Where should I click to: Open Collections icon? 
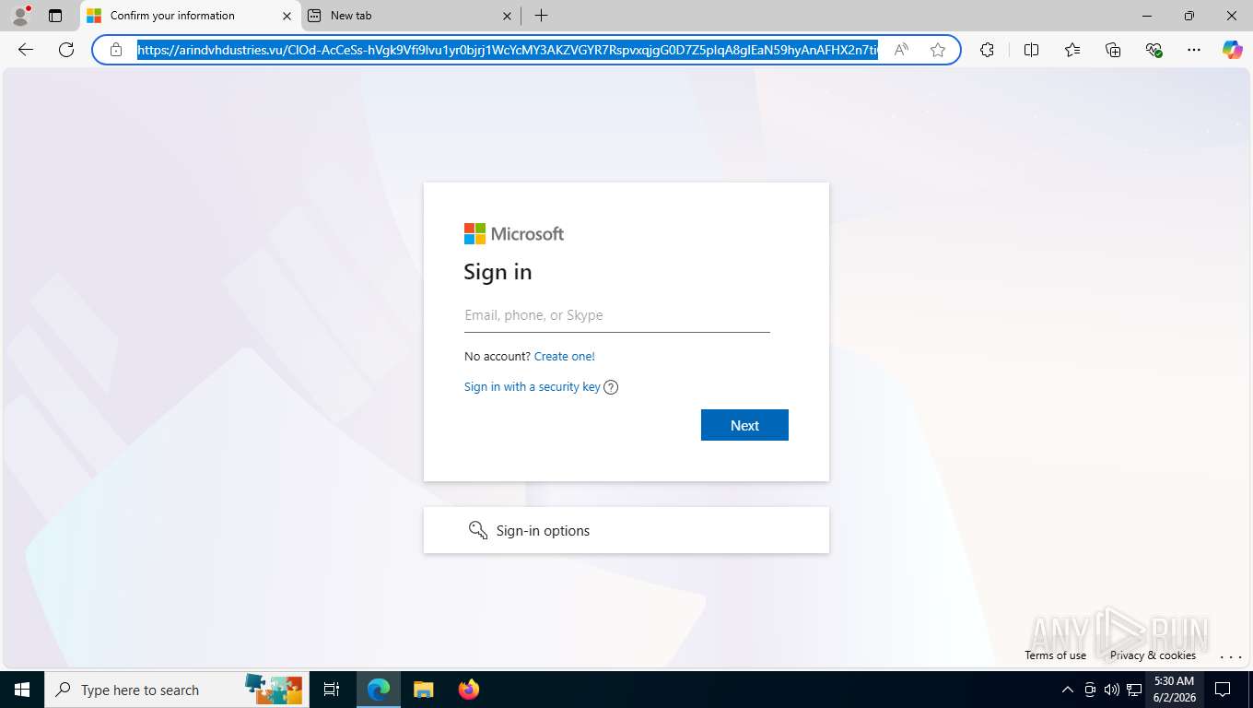click(x=1113, y=50)
